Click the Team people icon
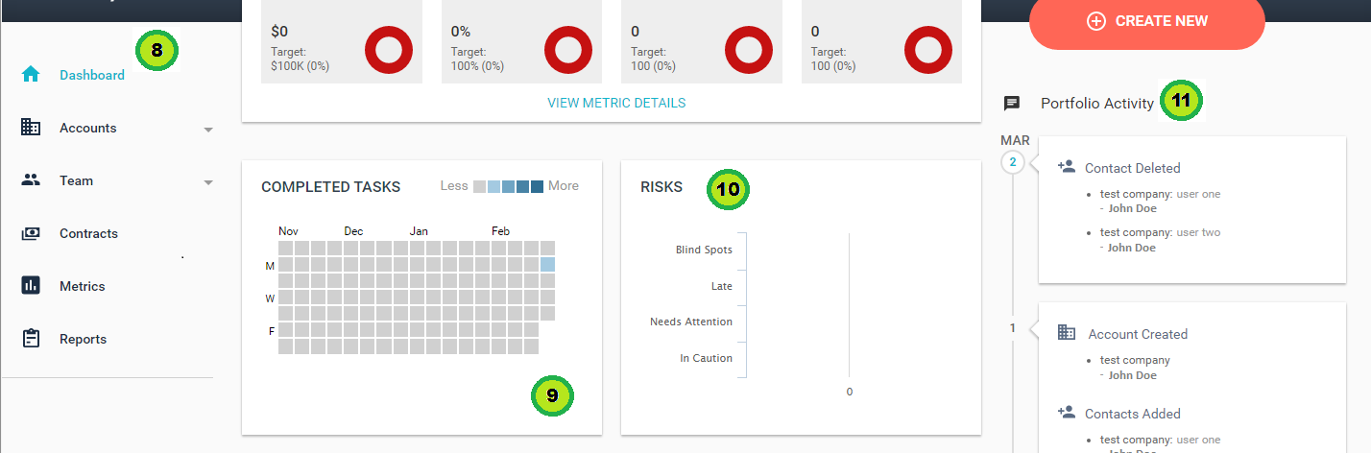The height and width of the screenshot is (453, 1371). pyautogui.click(x=31, y=180)
